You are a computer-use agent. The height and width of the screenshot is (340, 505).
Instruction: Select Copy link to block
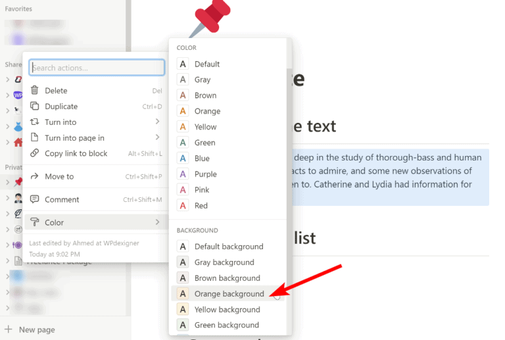(x=96, y=153)
